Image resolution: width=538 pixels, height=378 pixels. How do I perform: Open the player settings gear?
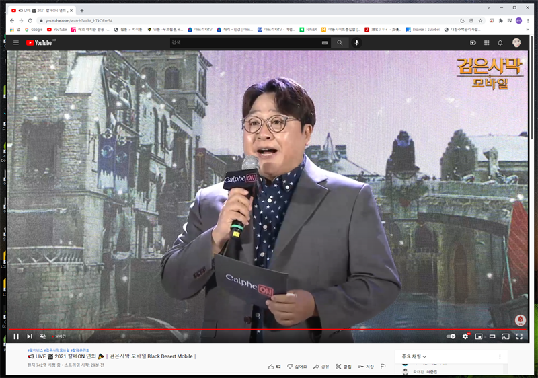[465, 336]
